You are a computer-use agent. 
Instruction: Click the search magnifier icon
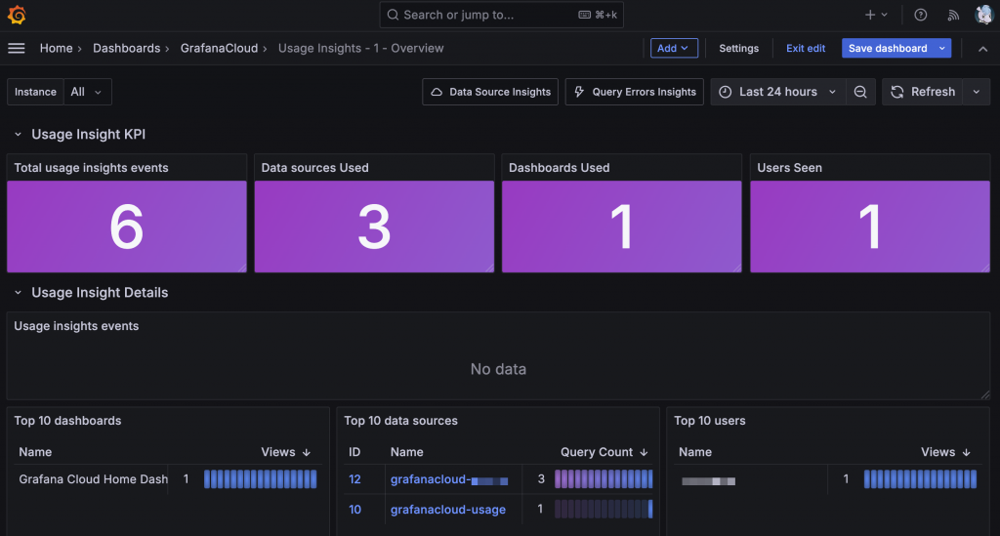(393, 15)
